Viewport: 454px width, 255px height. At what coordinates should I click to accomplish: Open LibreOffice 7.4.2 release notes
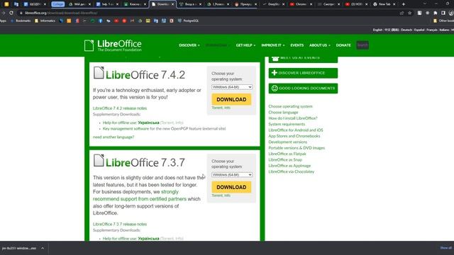click(x=120, y=108)
